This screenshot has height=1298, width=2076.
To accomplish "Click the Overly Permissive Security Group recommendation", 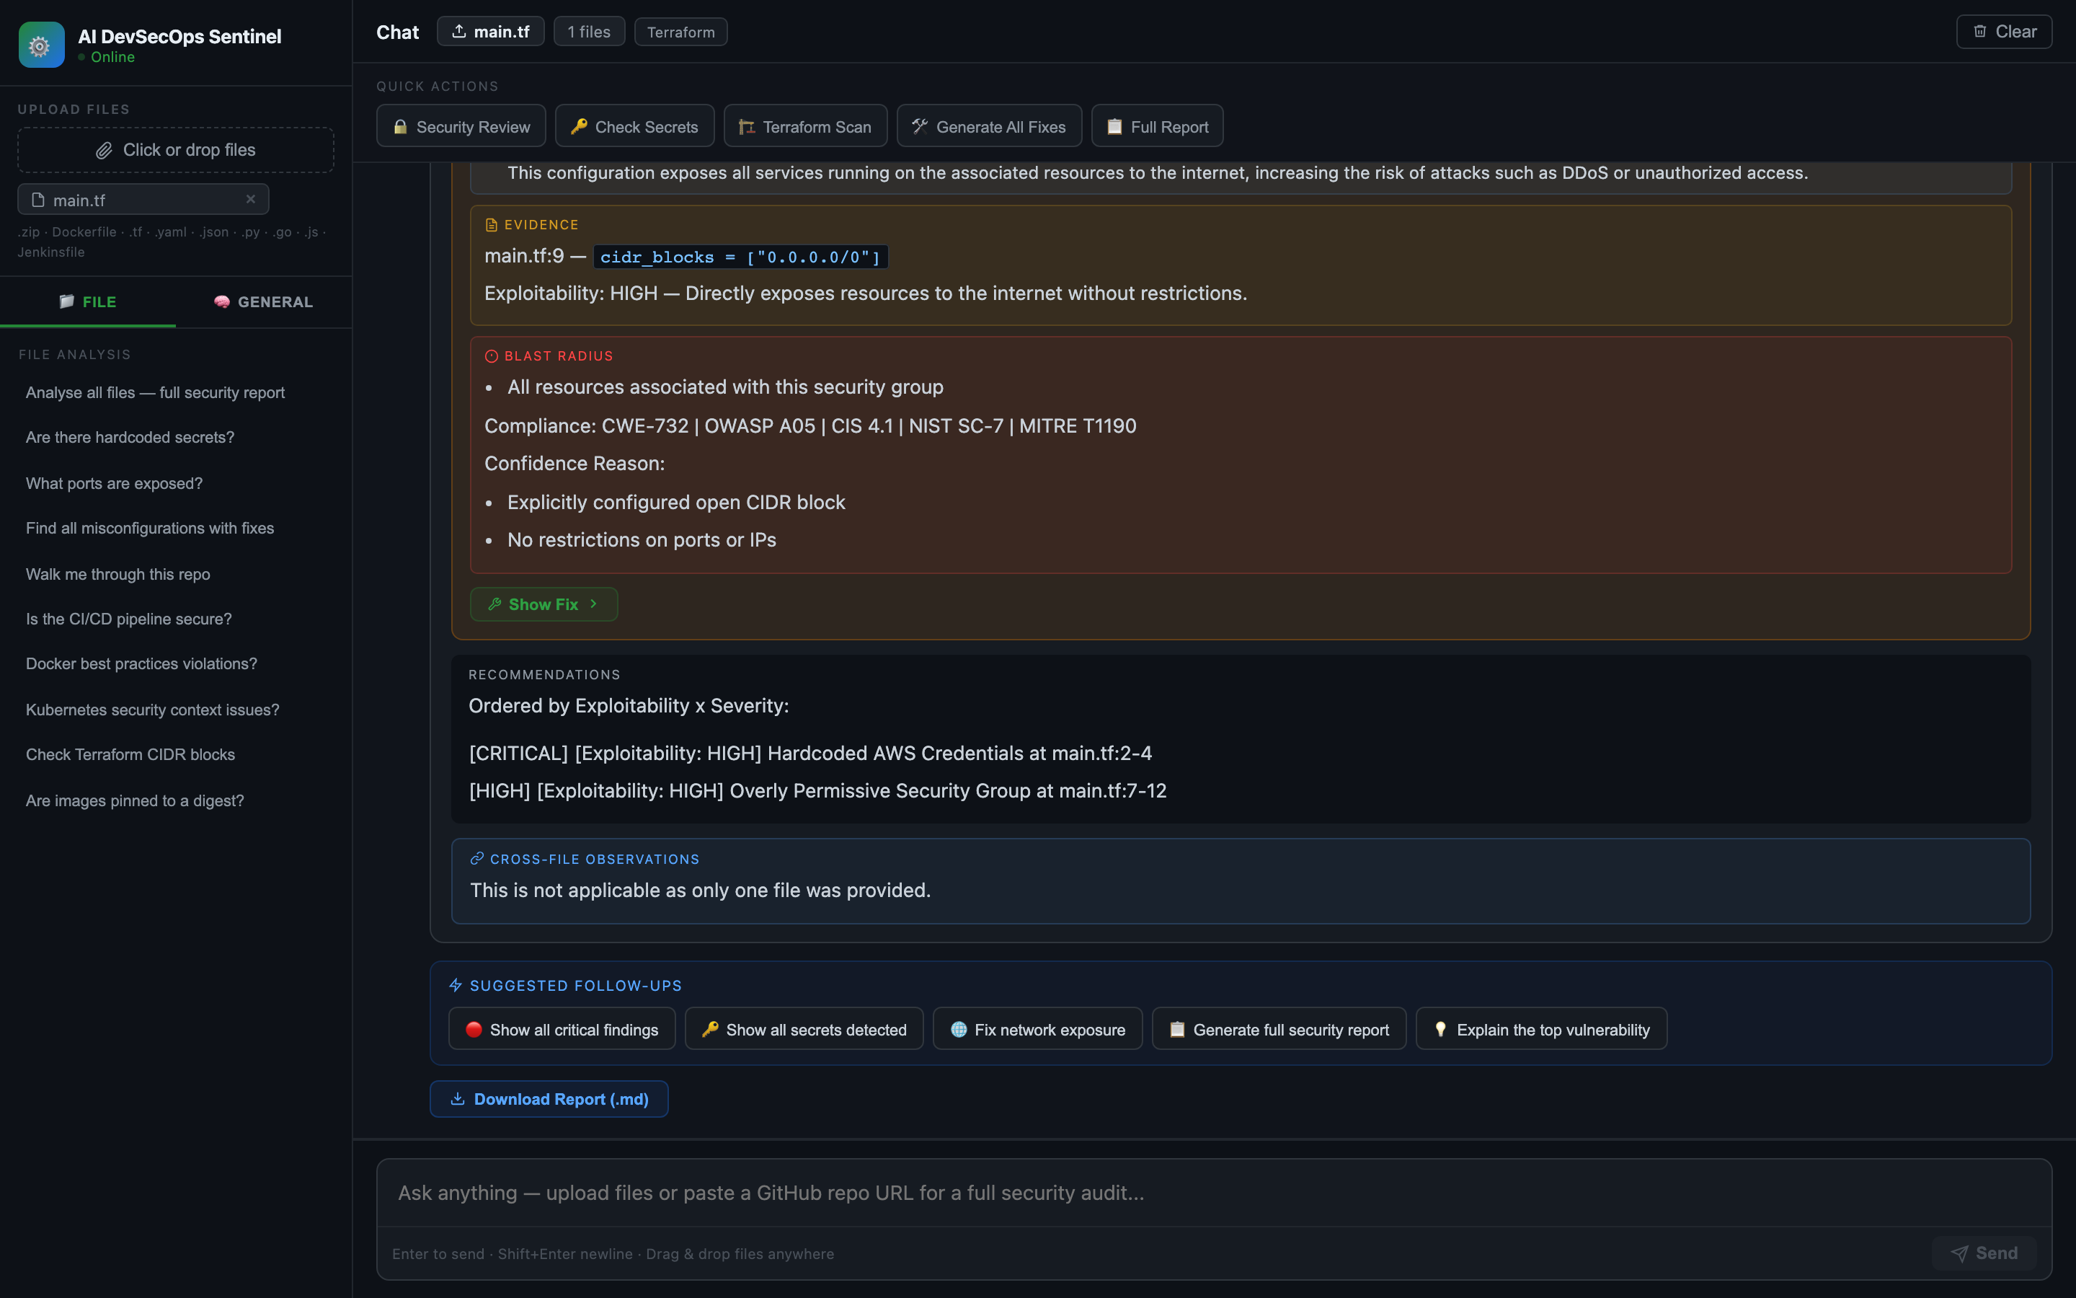I will (817, 790).
